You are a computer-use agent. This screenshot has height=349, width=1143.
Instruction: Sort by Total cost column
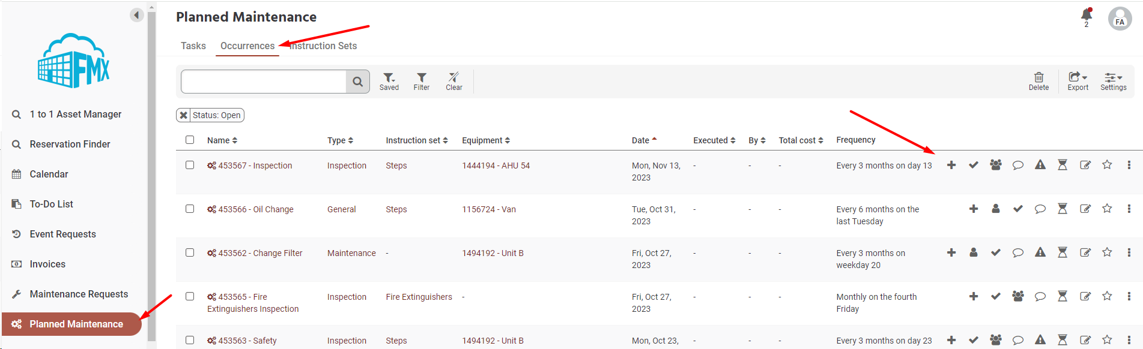[801, 140]
